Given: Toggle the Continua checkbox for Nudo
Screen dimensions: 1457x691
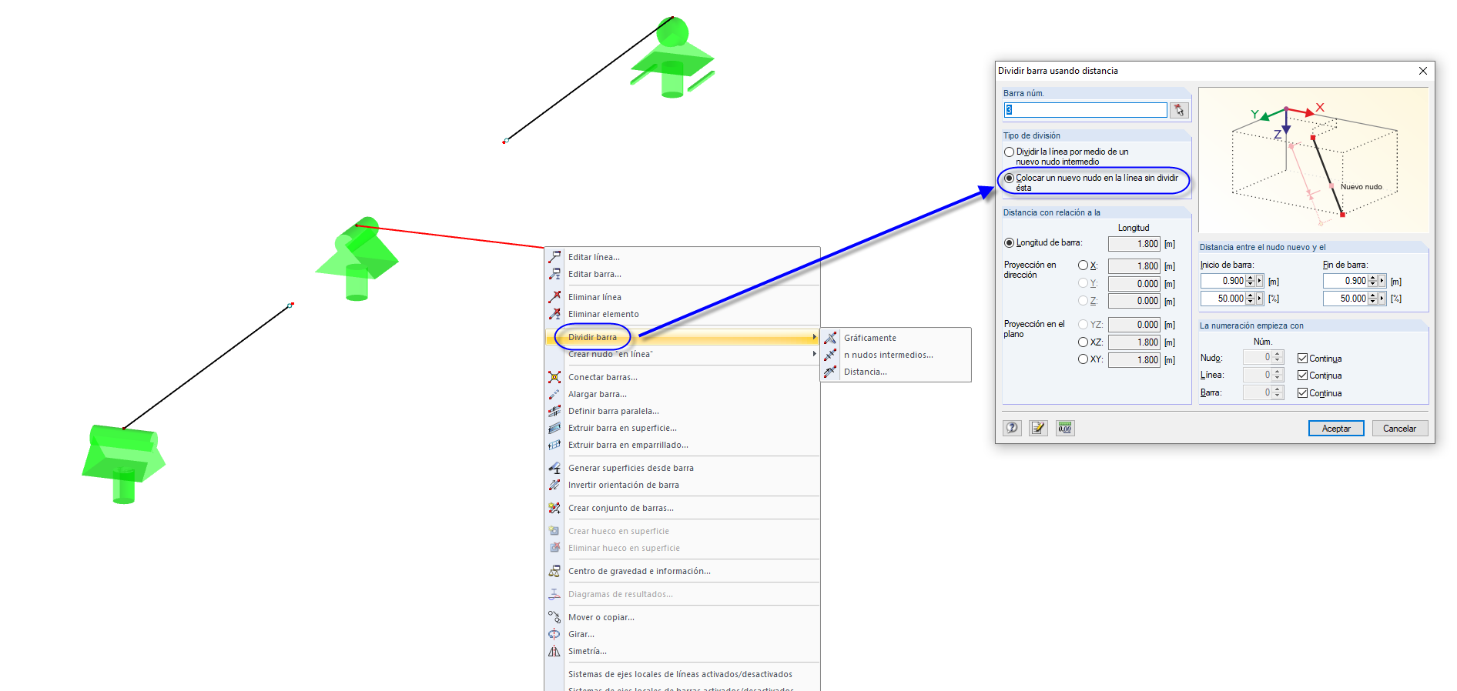Looking at the screenshot, I should (x=1302, y=359).
